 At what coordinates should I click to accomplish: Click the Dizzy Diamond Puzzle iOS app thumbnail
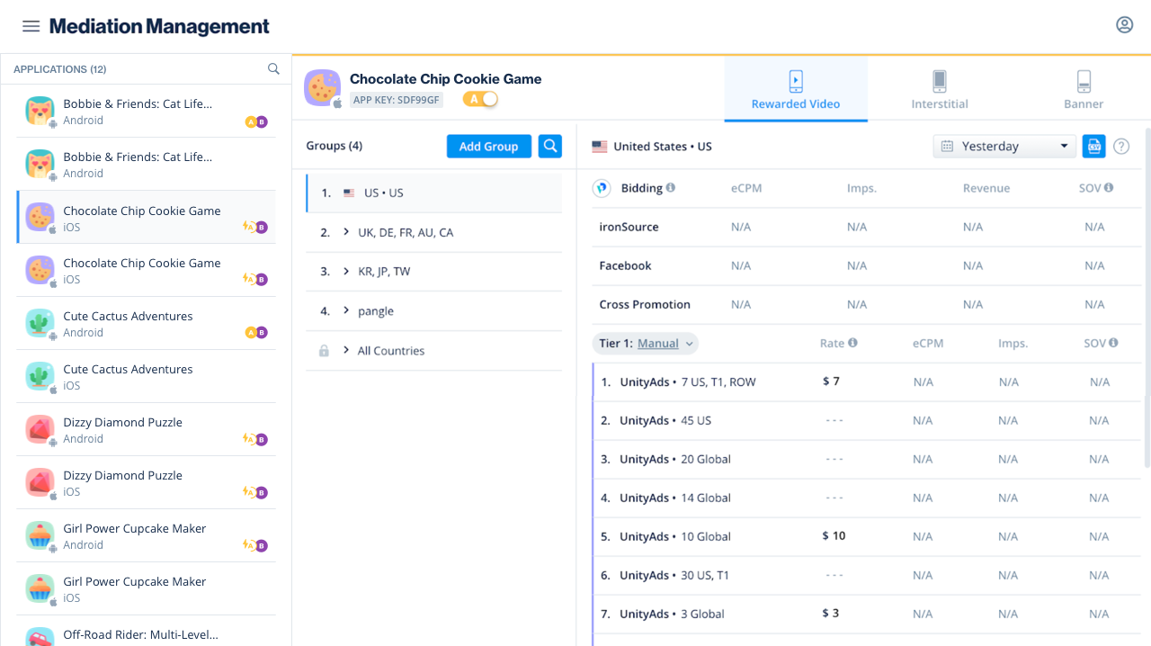point(40,483)
